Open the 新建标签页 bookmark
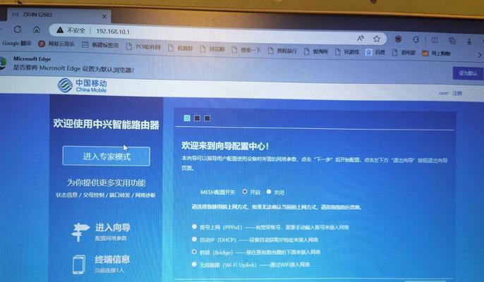Screen dimensions: 484x282 100,45
